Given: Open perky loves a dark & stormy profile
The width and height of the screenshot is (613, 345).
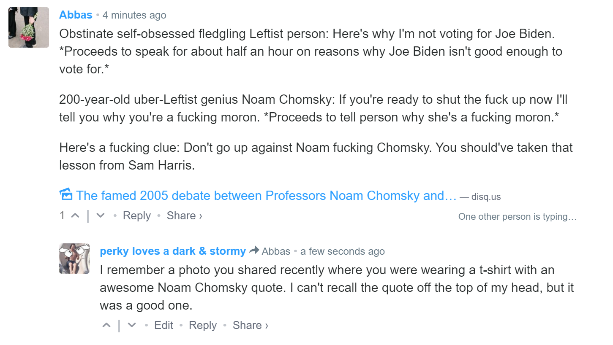Looking at the screenshot, I should [173, 251].
